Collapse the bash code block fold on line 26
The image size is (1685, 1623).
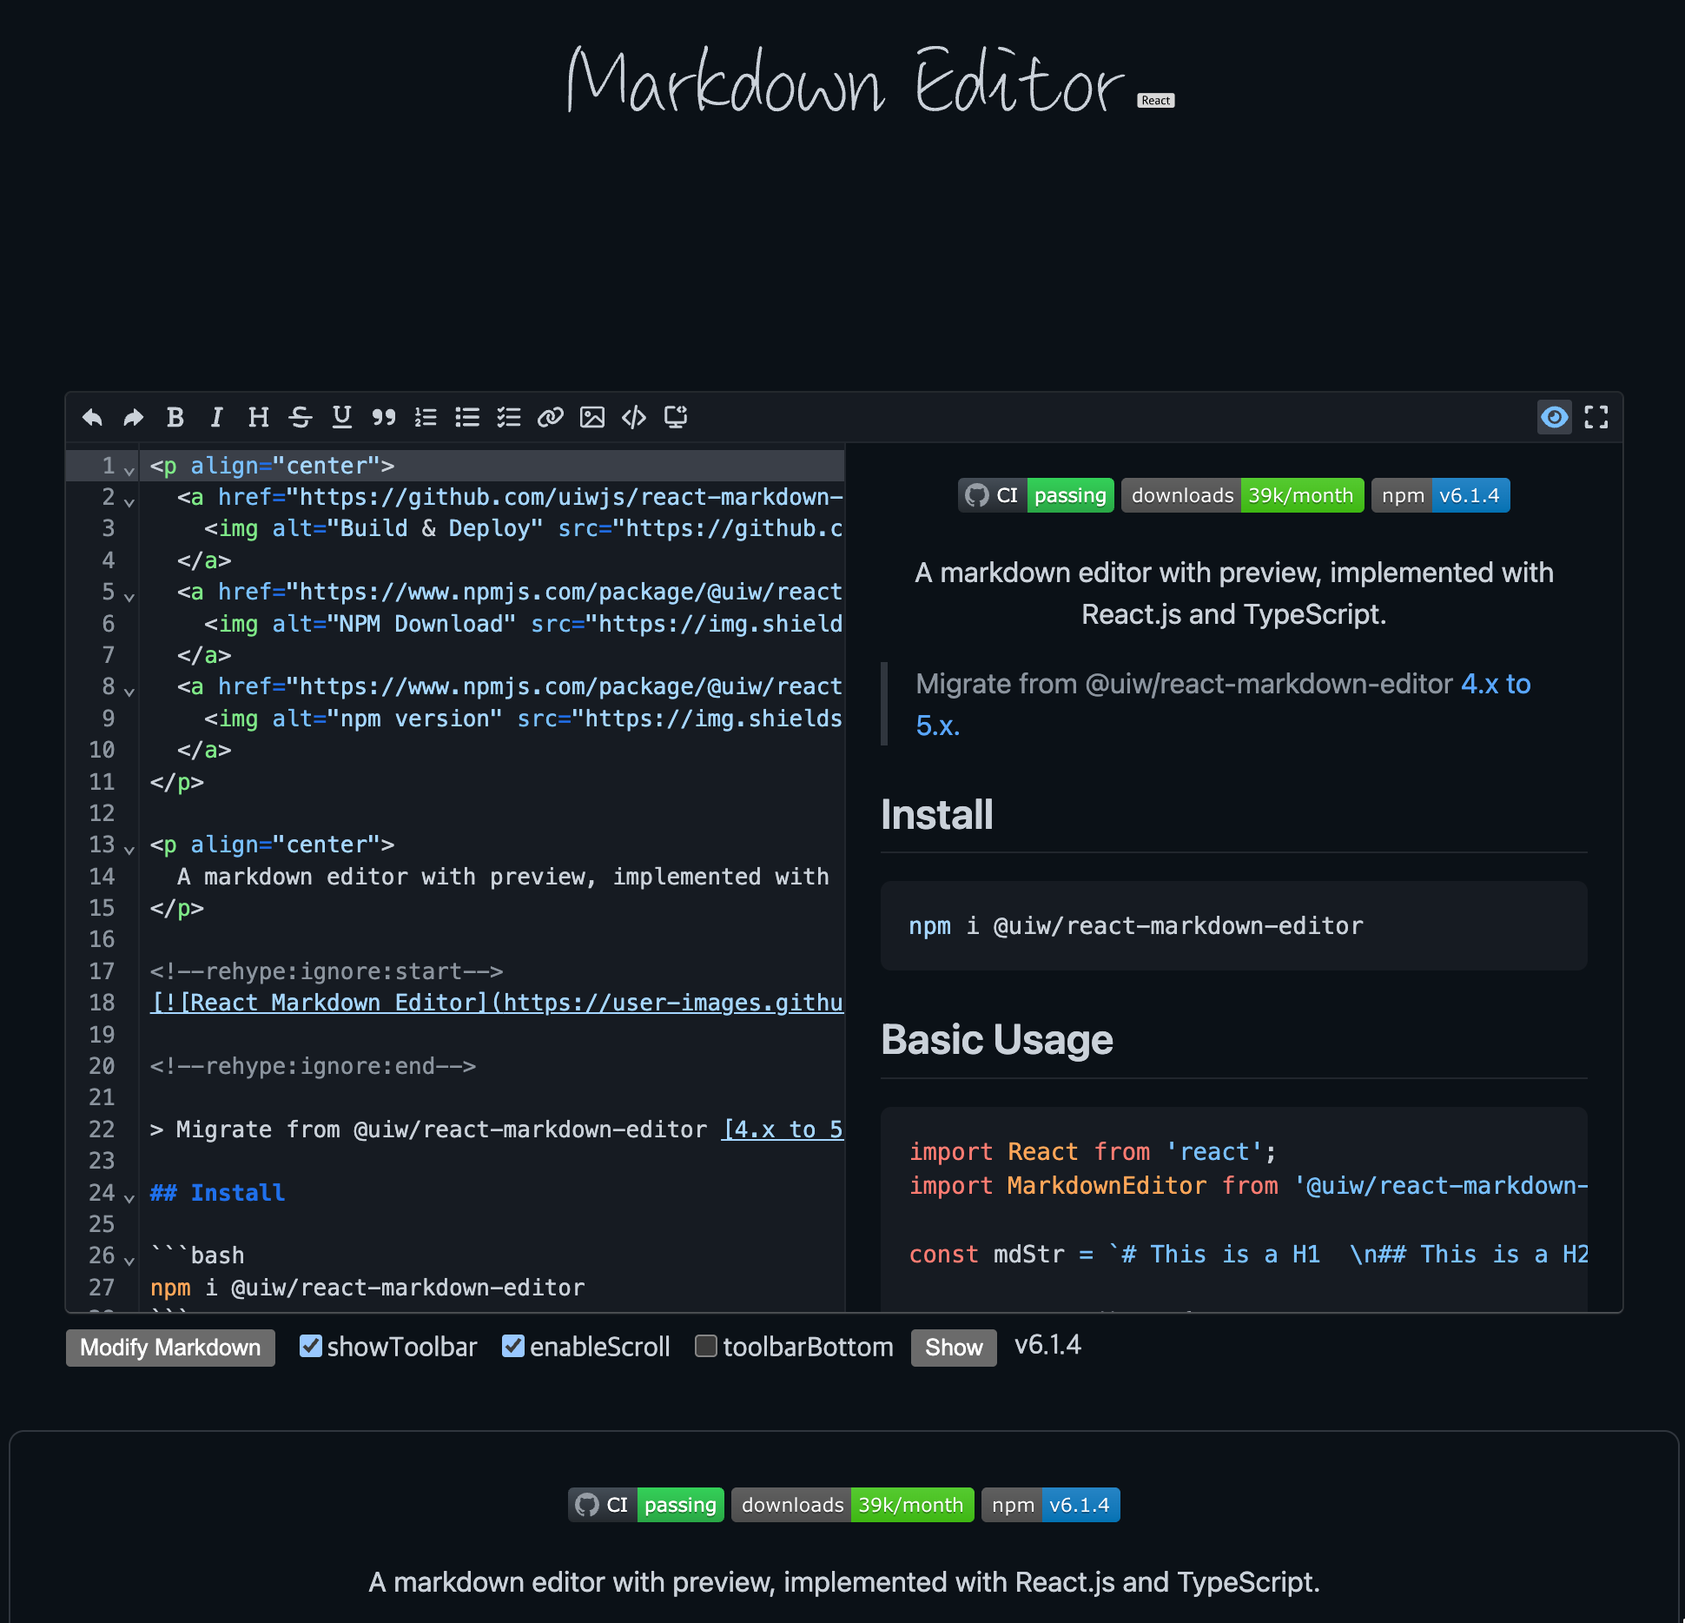coord(129,1260)
